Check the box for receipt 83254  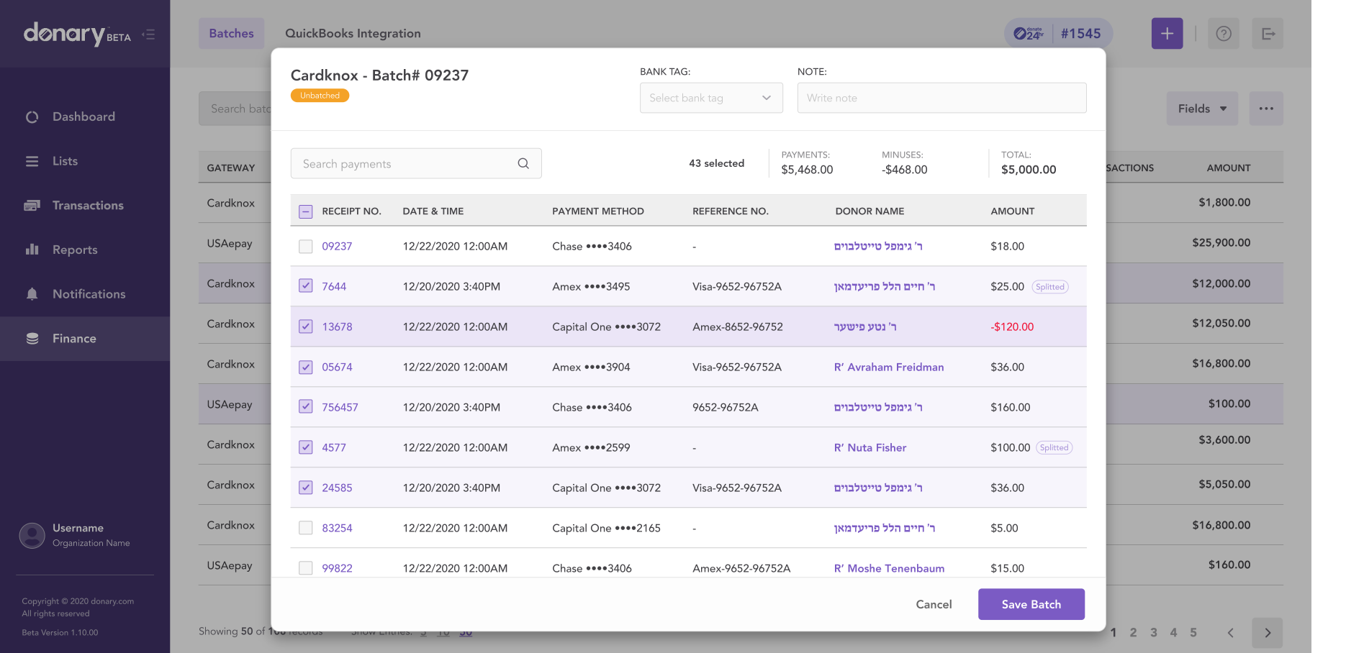(306, 528)
